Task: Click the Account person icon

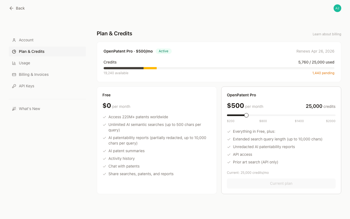Action: (14, 40)
